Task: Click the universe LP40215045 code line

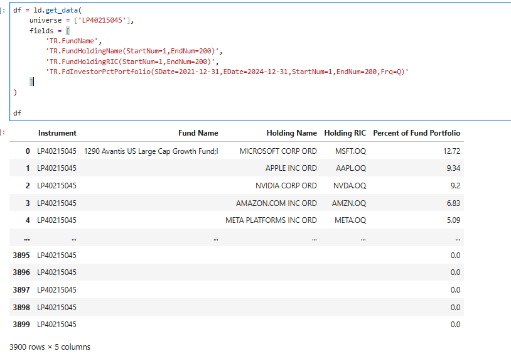Action: pos(82,20)
